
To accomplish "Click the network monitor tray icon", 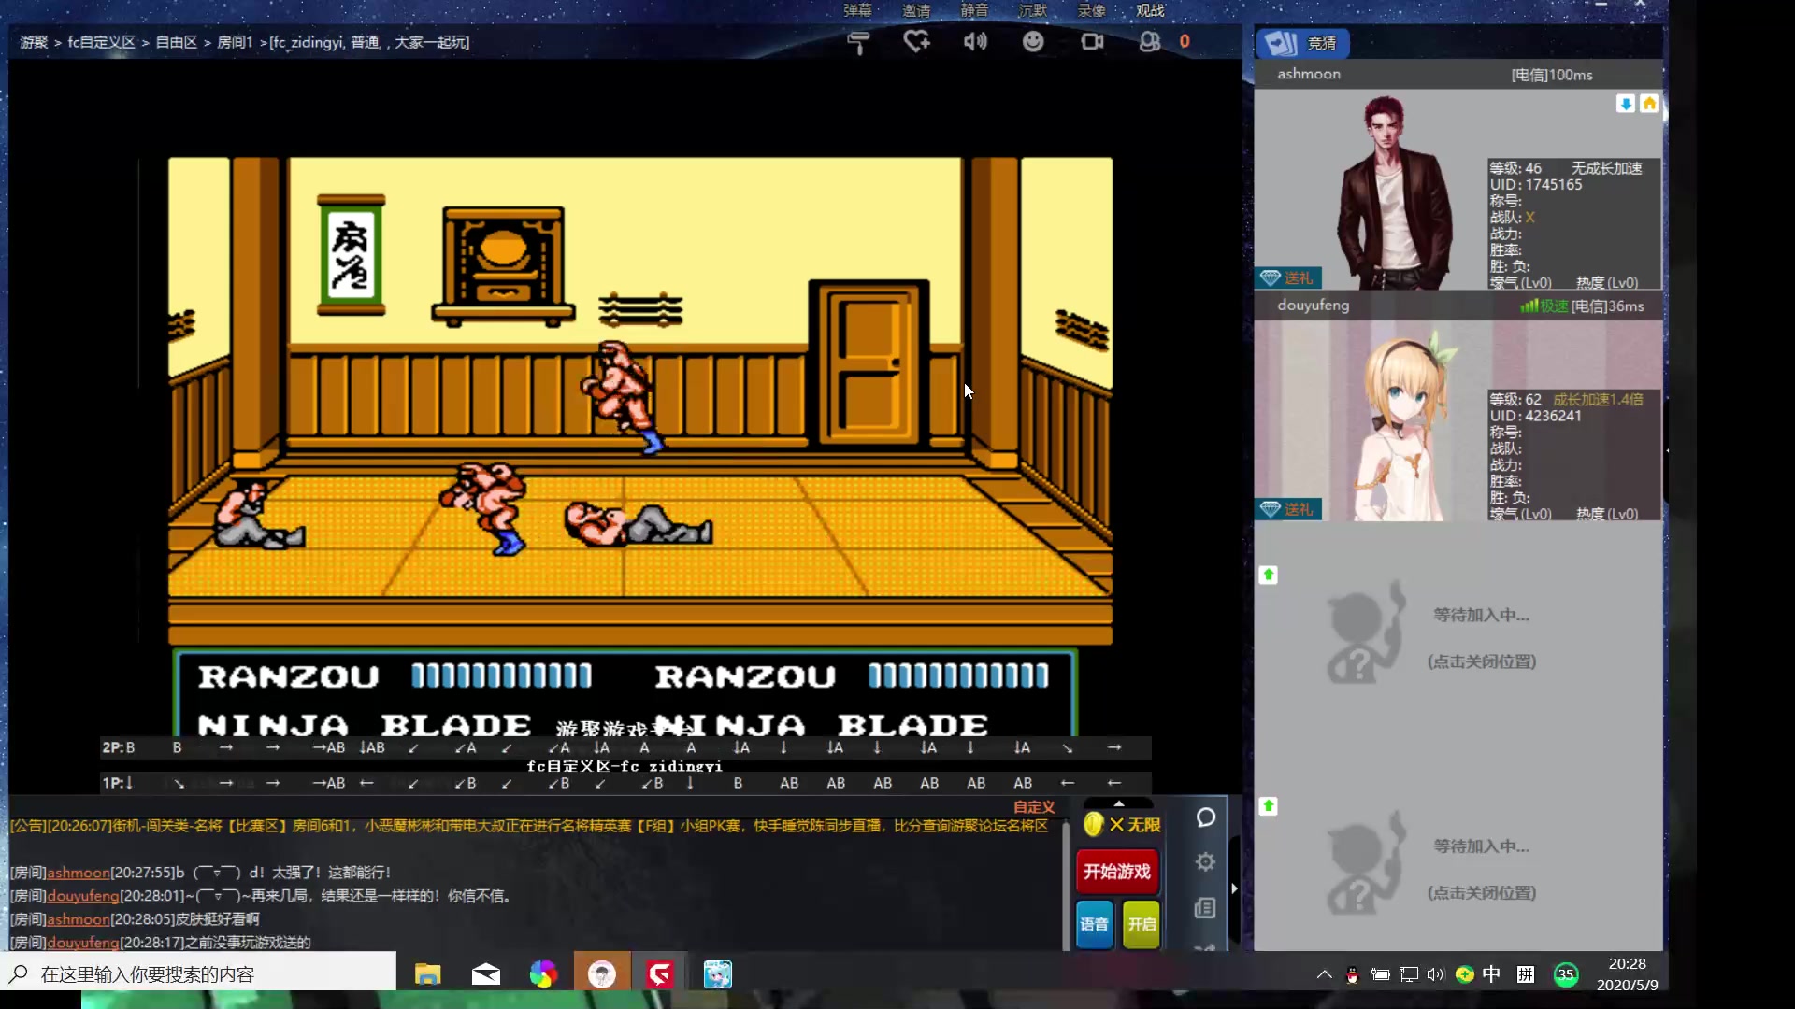I will click(1409, 974).
